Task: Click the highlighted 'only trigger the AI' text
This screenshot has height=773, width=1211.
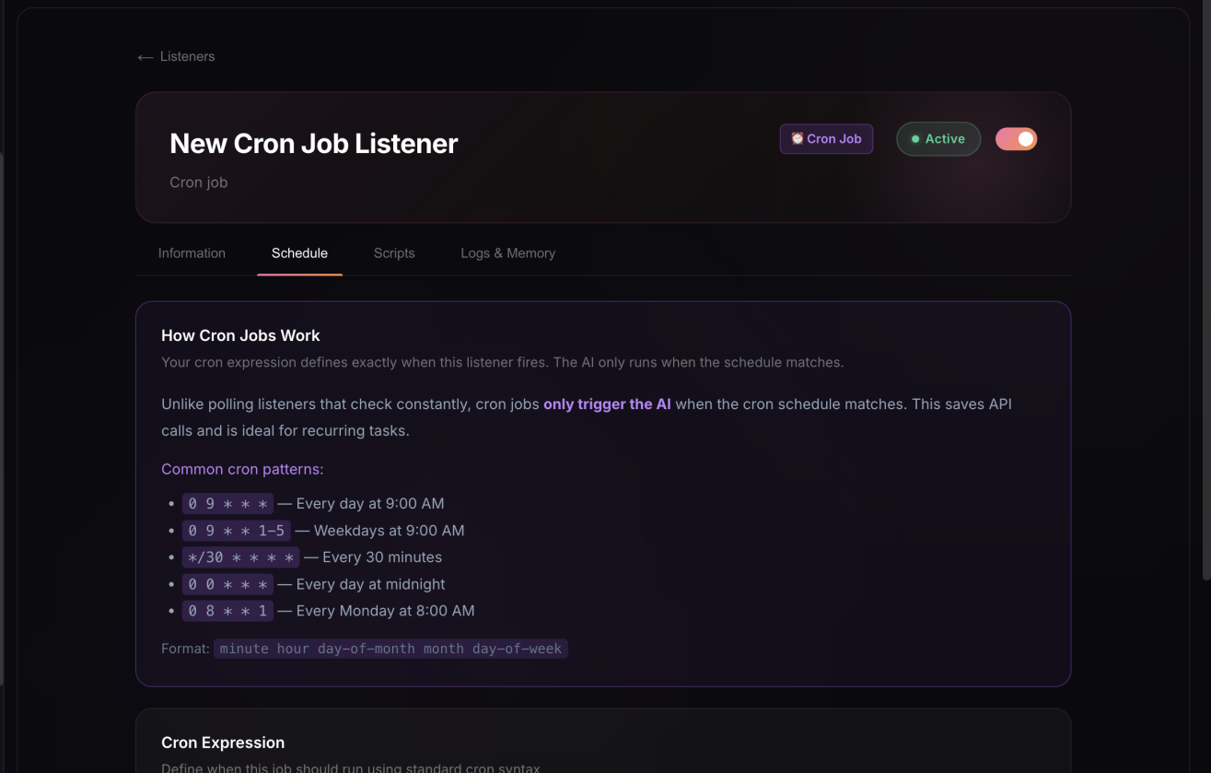Action: pyautogui.click(x=606, y=404)
